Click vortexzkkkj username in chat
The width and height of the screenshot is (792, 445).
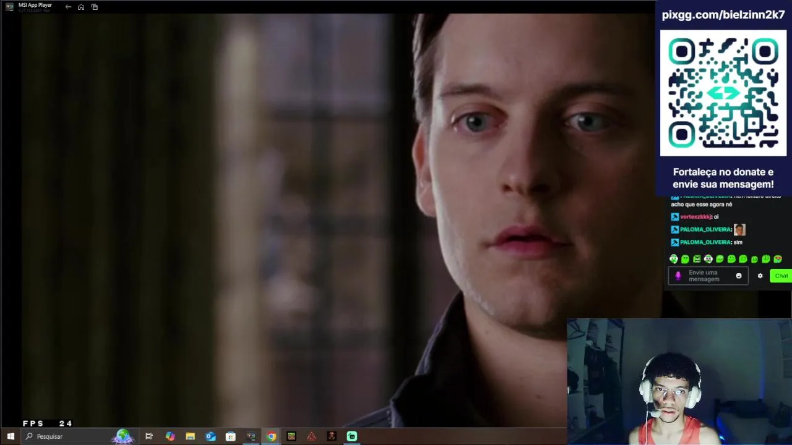(695, 217)
